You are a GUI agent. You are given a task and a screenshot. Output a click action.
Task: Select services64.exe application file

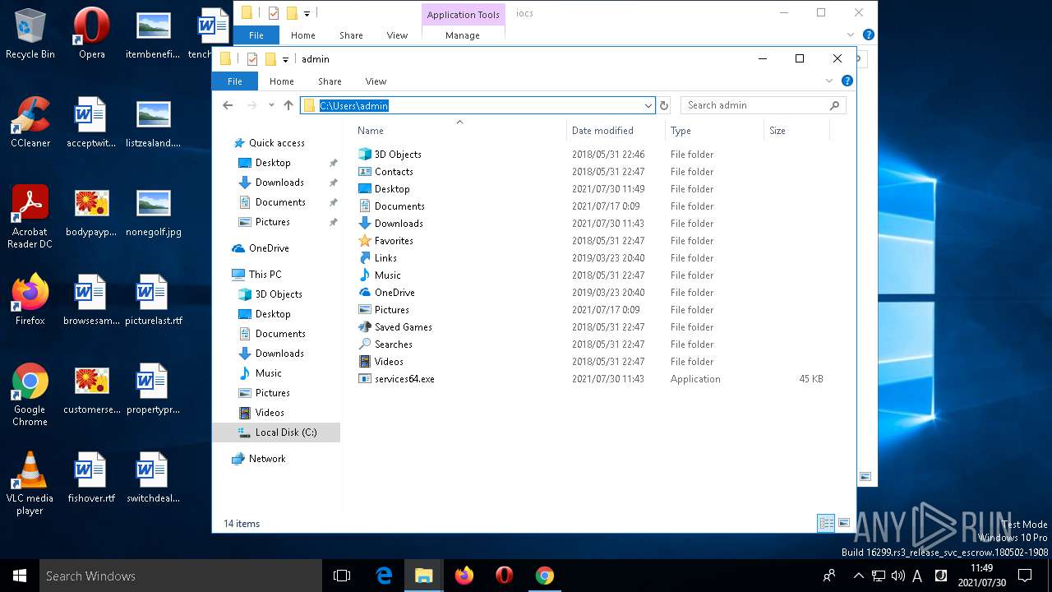pyautogui.click(x=396, y=379)
